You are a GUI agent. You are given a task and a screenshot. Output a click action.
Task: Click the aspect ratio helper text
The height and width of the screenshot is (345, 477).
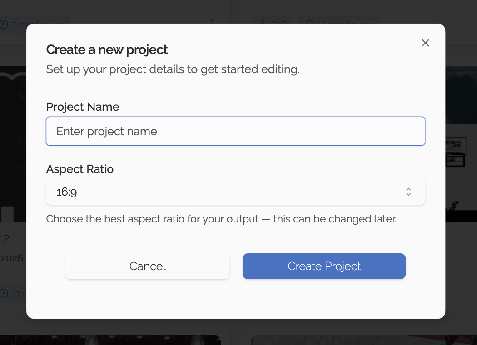click(x=222, y=219)
